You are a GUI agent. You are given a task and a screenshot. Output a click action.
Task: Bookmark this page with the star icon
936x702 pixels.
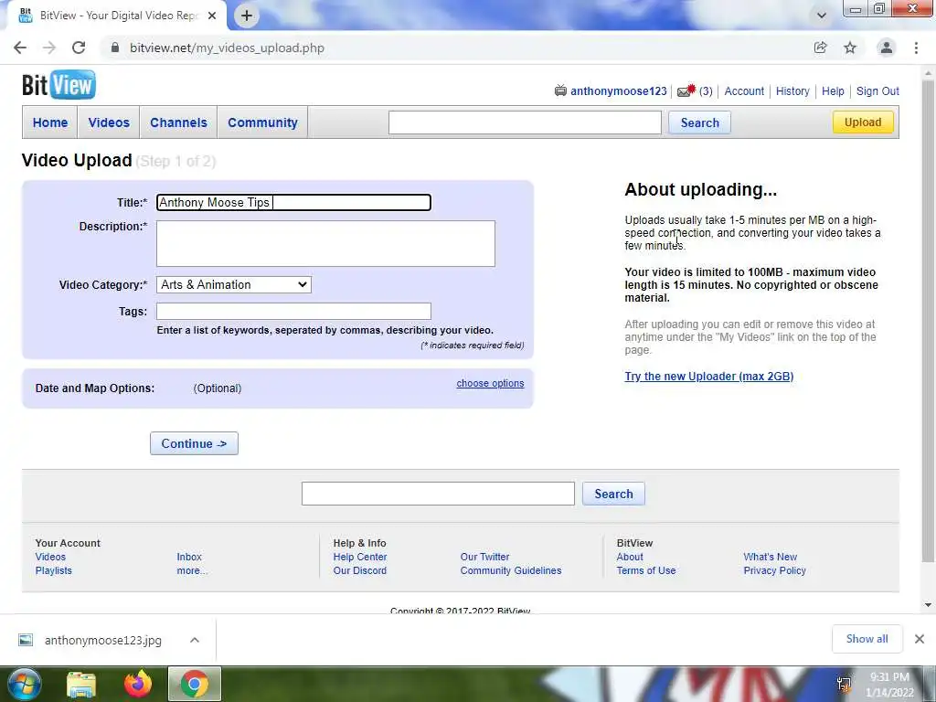[850, 48]
